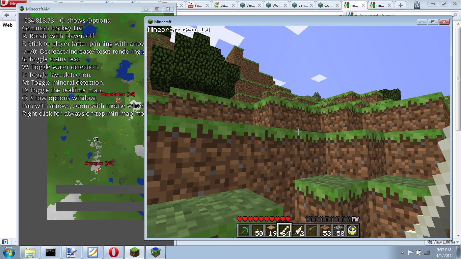Click the 'R: Rotate with player: off' line
The image size is (461, 259).
(x=58, y=36)
